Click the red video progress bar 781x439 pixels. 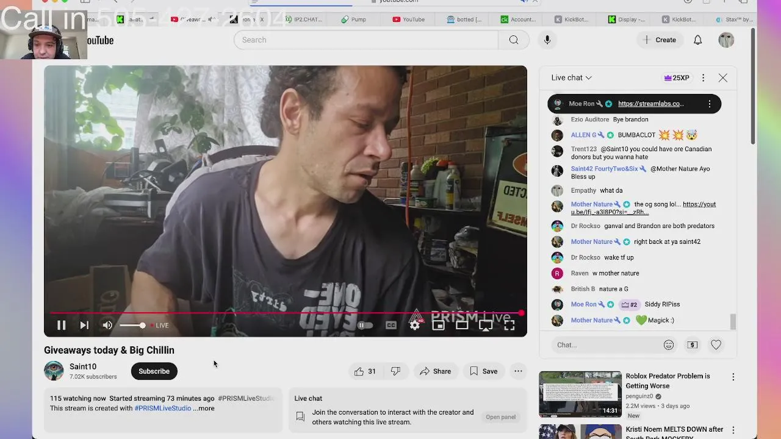click(x=286, y=313)
